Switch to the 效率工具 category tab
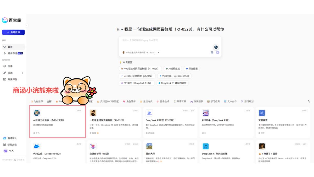Screen dimensions: 314x177 point(180,101)
